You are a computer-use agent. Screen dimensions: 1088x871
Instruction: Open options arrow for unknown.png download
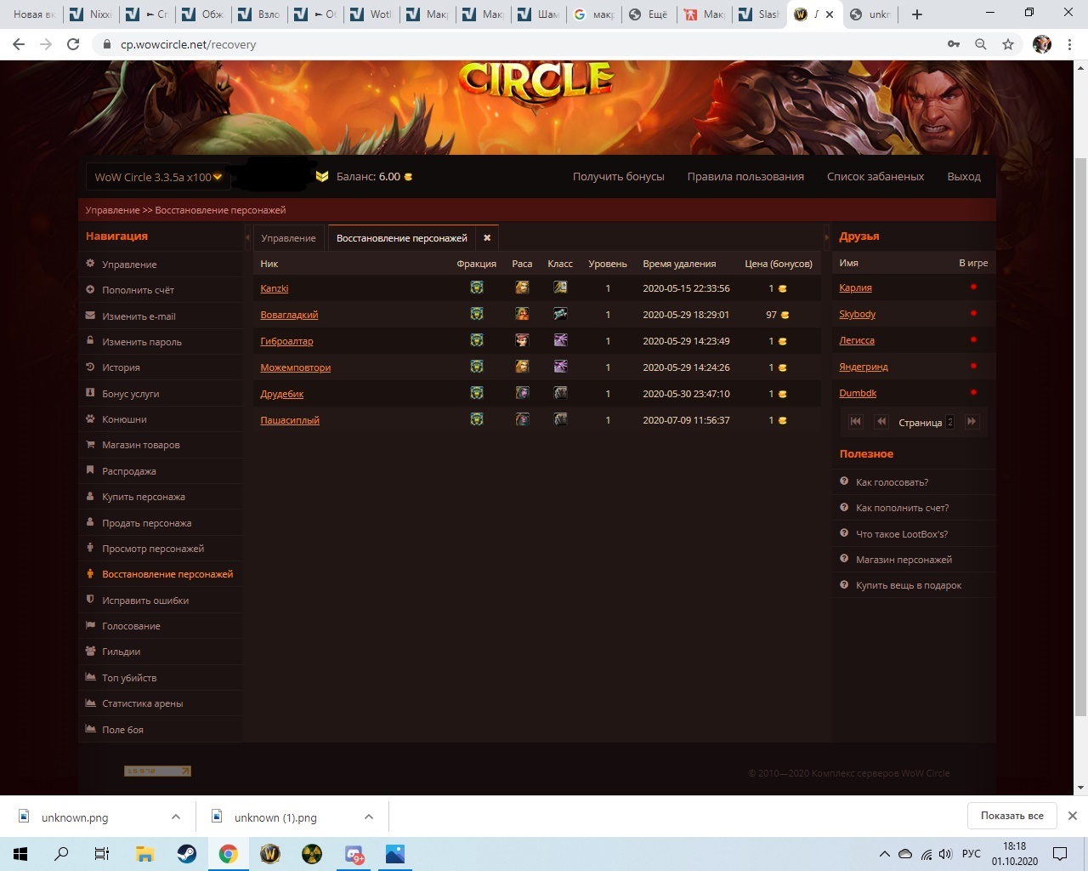pos(176,817)
